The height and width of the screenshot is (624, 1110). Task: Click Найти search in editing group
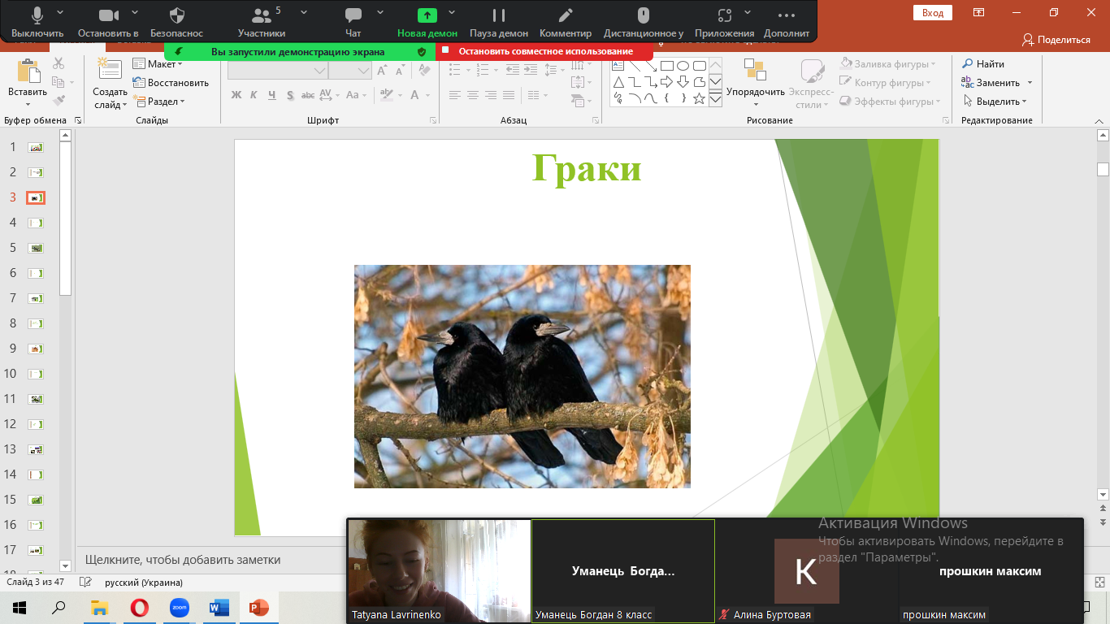click(983, 64)
